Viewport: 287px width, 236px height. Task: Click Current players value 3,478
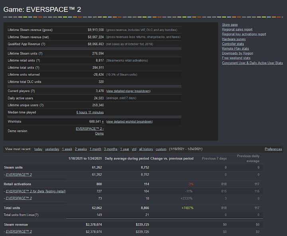point(100,91)
